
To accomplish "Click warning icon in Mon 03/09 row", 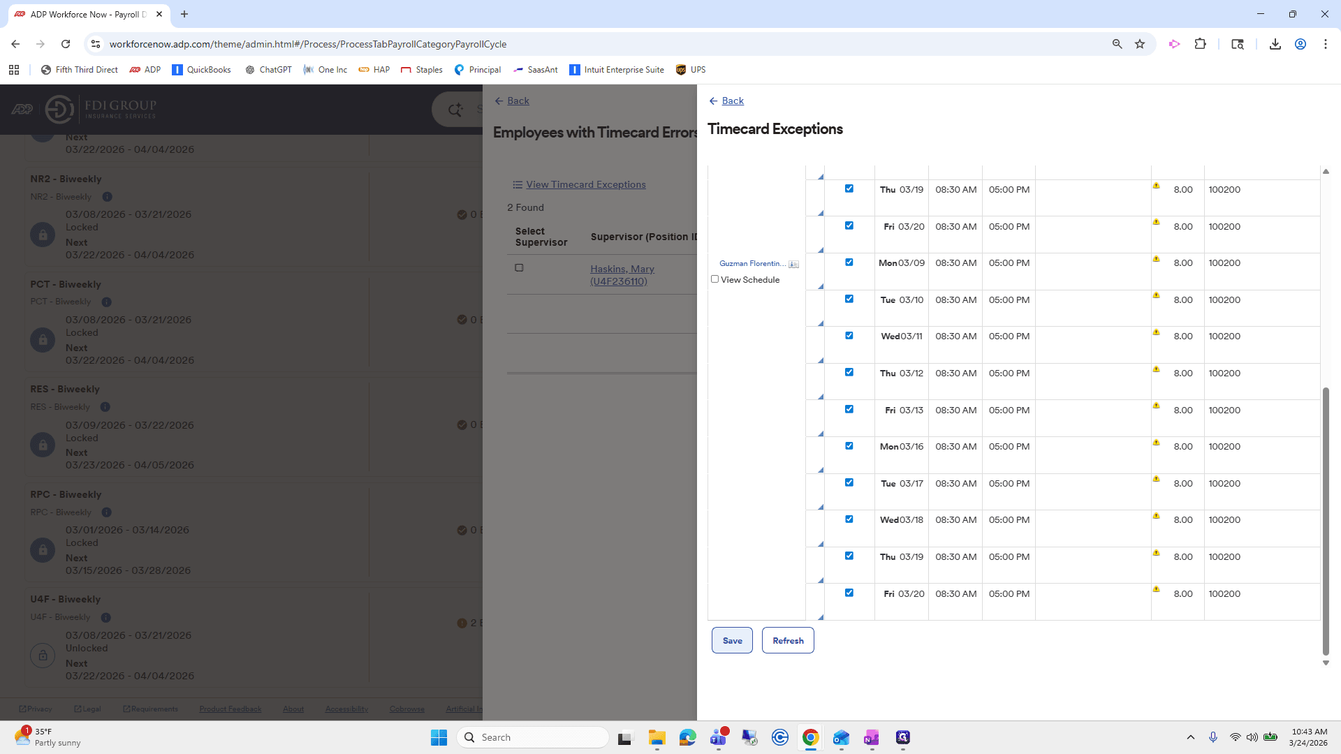I will [x=1156, y=259].
